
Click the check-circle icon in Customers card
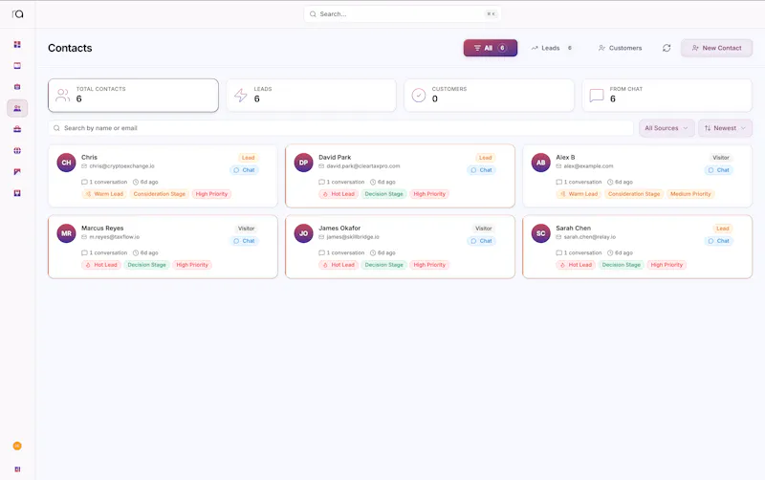[419, 95]
